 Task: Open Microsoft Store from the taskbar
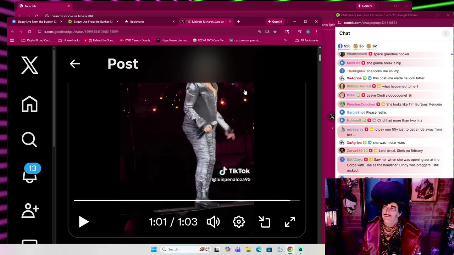coord(269,249)
